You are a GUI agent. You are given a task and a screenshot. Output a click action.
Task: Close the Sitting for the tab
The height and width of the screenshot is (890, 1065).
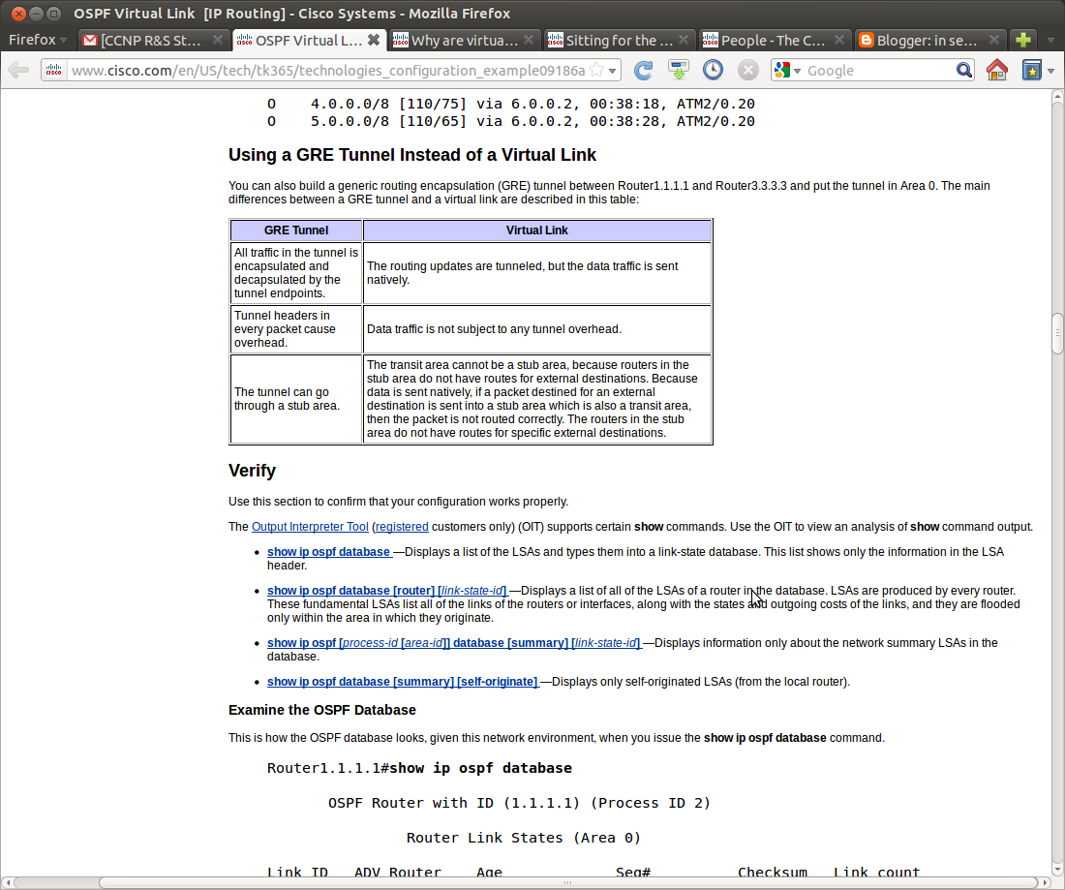684,40
